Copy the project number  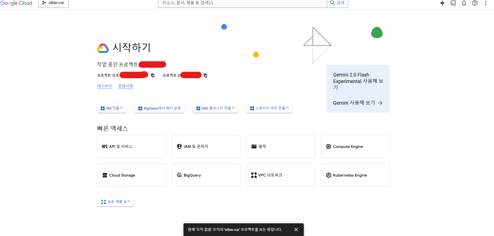coord(153,75)
